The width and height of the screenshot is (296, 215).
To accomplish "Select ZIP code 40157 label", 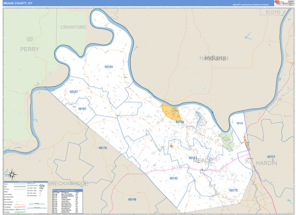I will (x=74, y=92).
